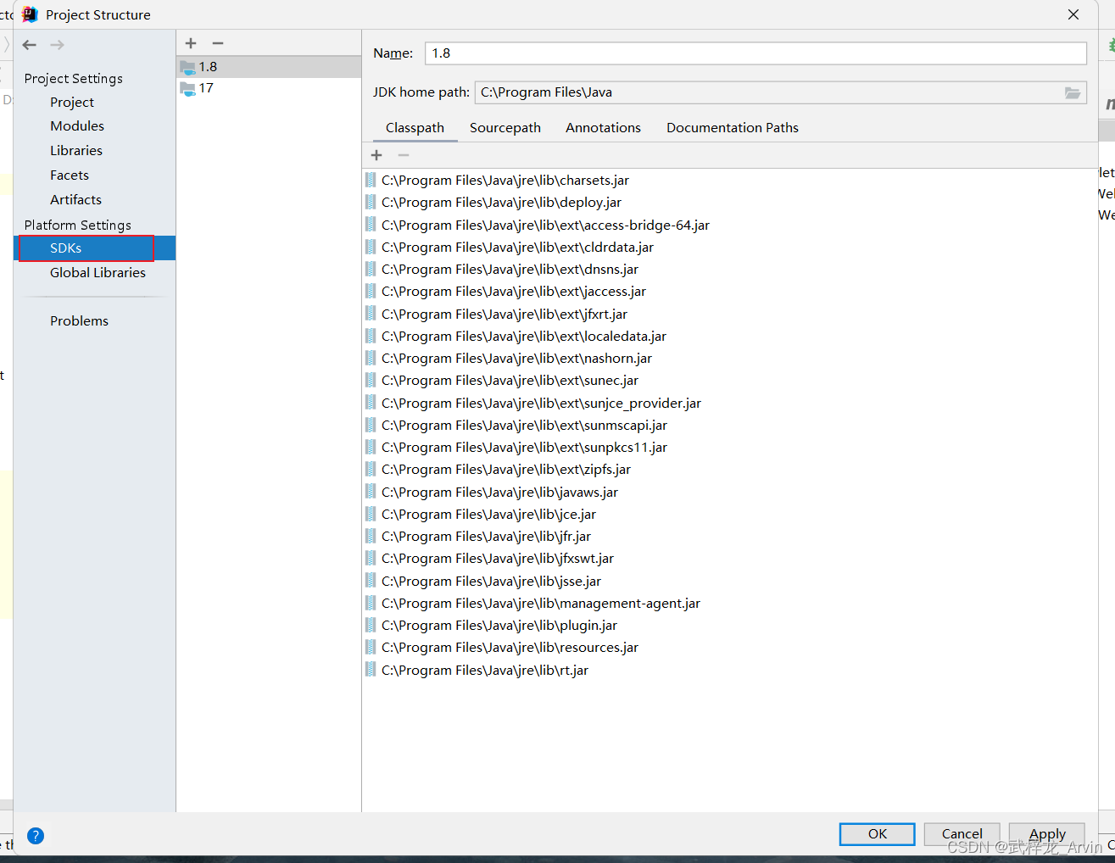Click the forward navigation arrow
This screenshot has height=863, width=1115.
(x=57, y=45)
